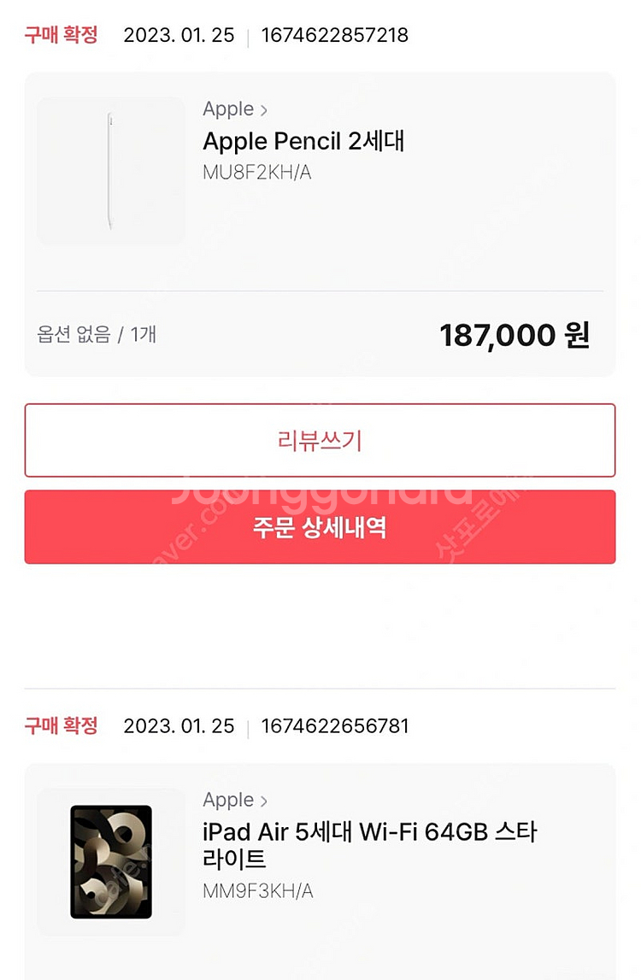Open the iPad Air product thumbnail
Screen dimensions: 641x980
coord(111,861)
